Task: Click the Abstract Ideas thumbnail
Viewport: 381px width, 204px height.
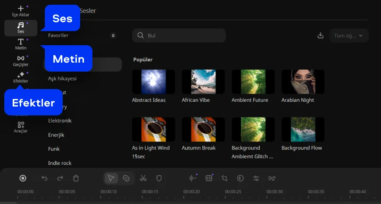Action: [154, 82]
